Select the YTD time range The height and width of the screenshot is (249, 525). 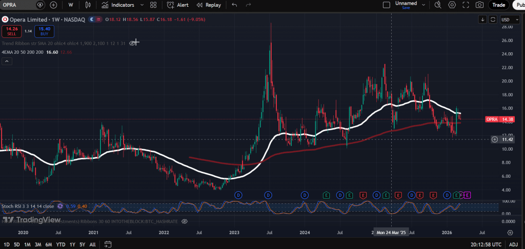60,244
